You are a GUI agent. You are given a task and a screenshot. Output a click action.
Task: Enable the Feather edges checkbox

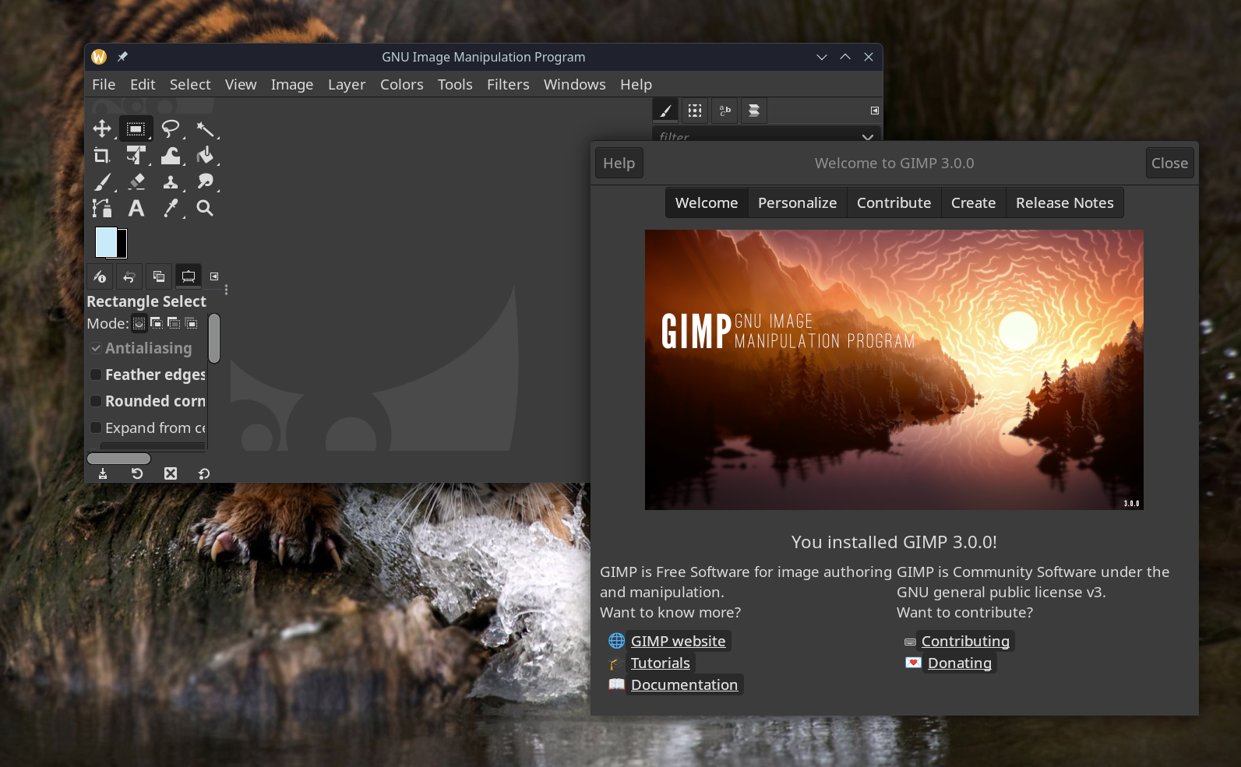click(x=96, y=375)
